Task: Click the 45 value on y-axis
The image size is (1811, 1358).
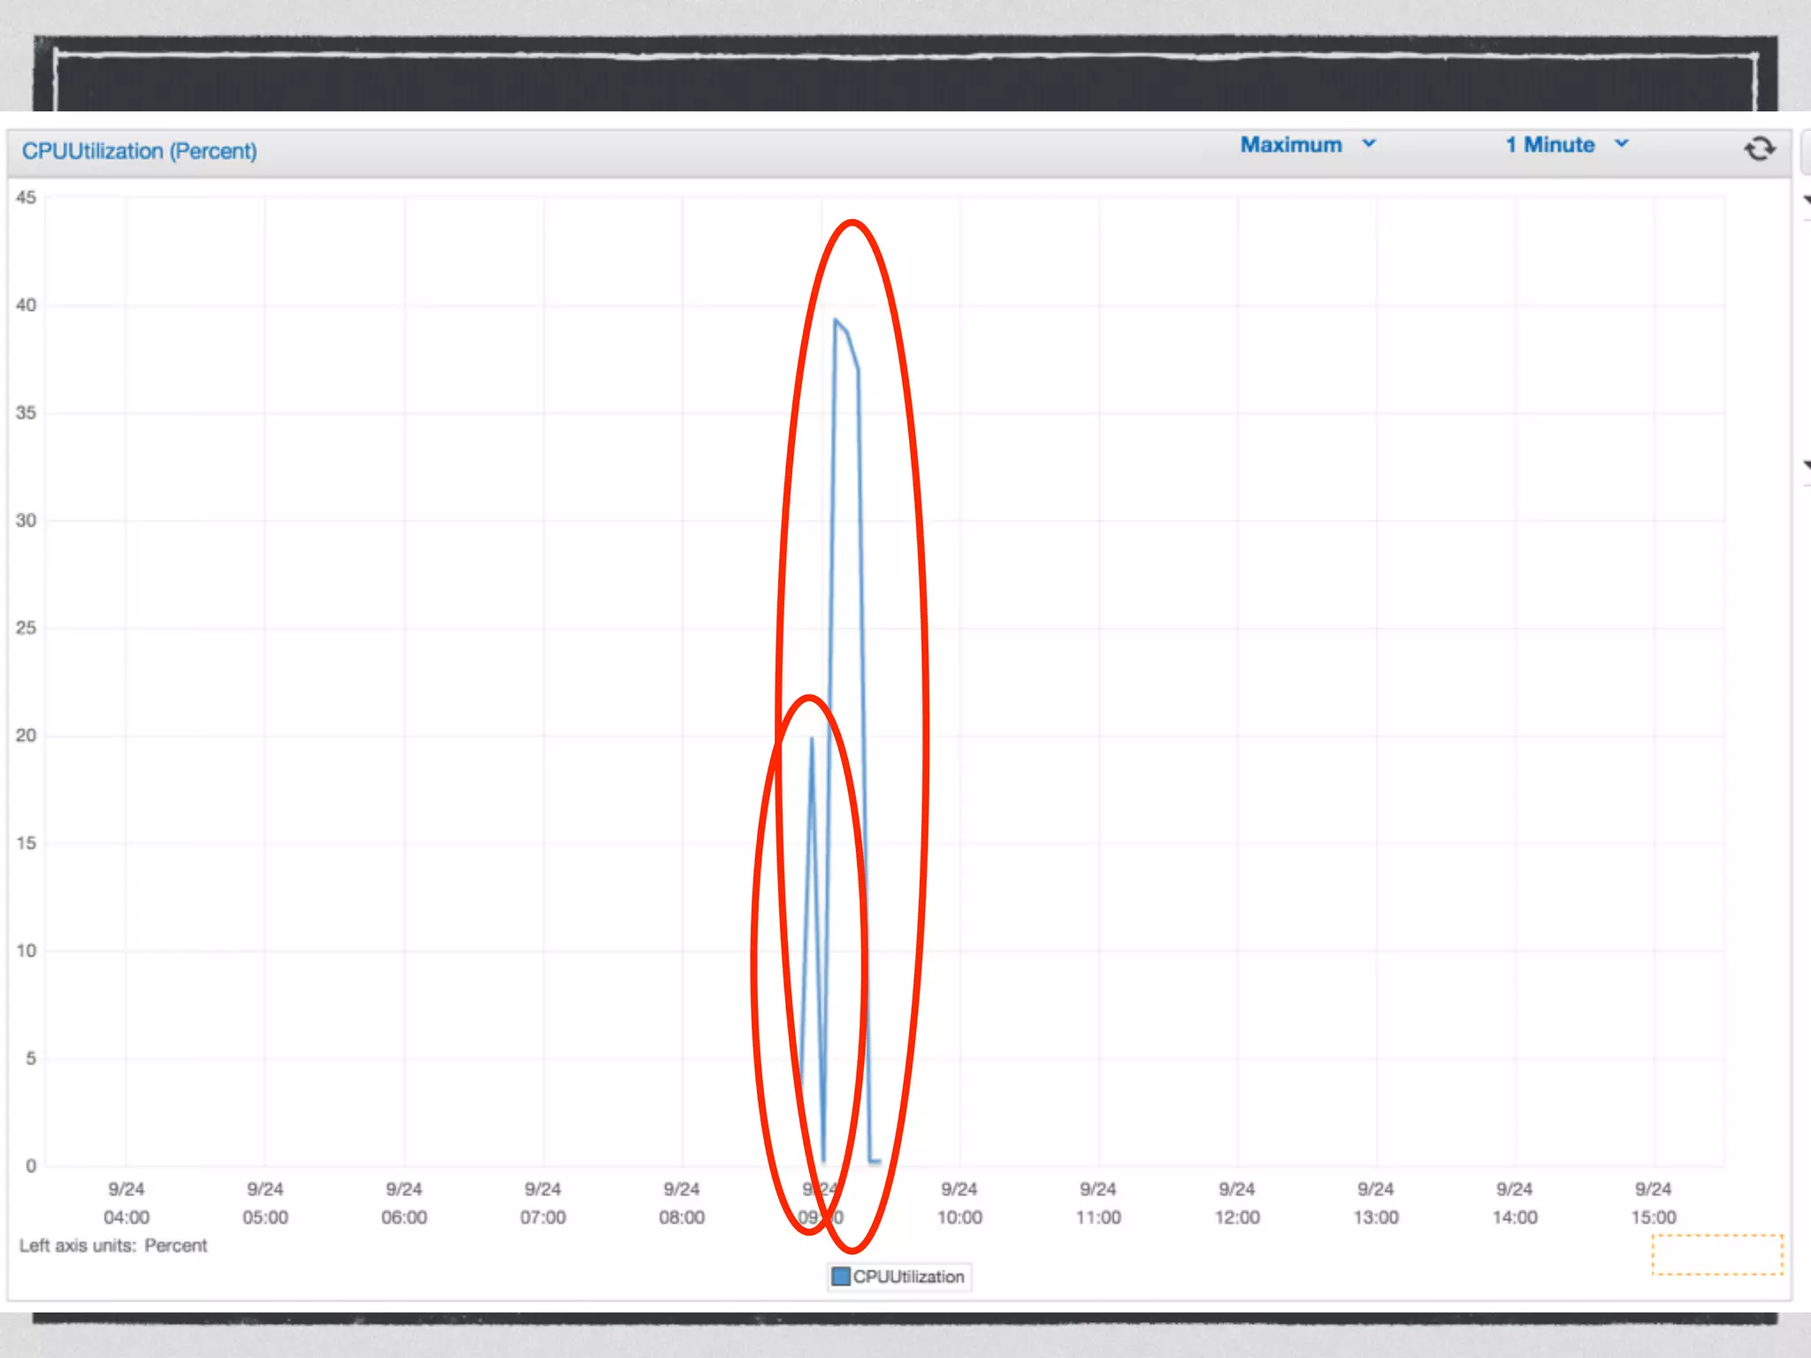Action: [27, 197]
